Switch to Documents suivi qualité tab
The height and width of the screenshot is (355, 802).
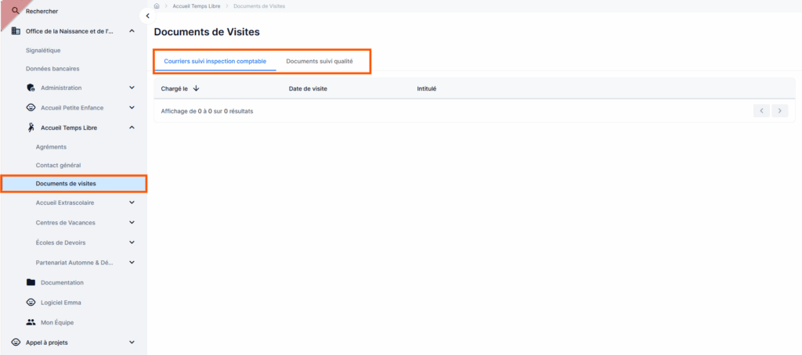320,61
